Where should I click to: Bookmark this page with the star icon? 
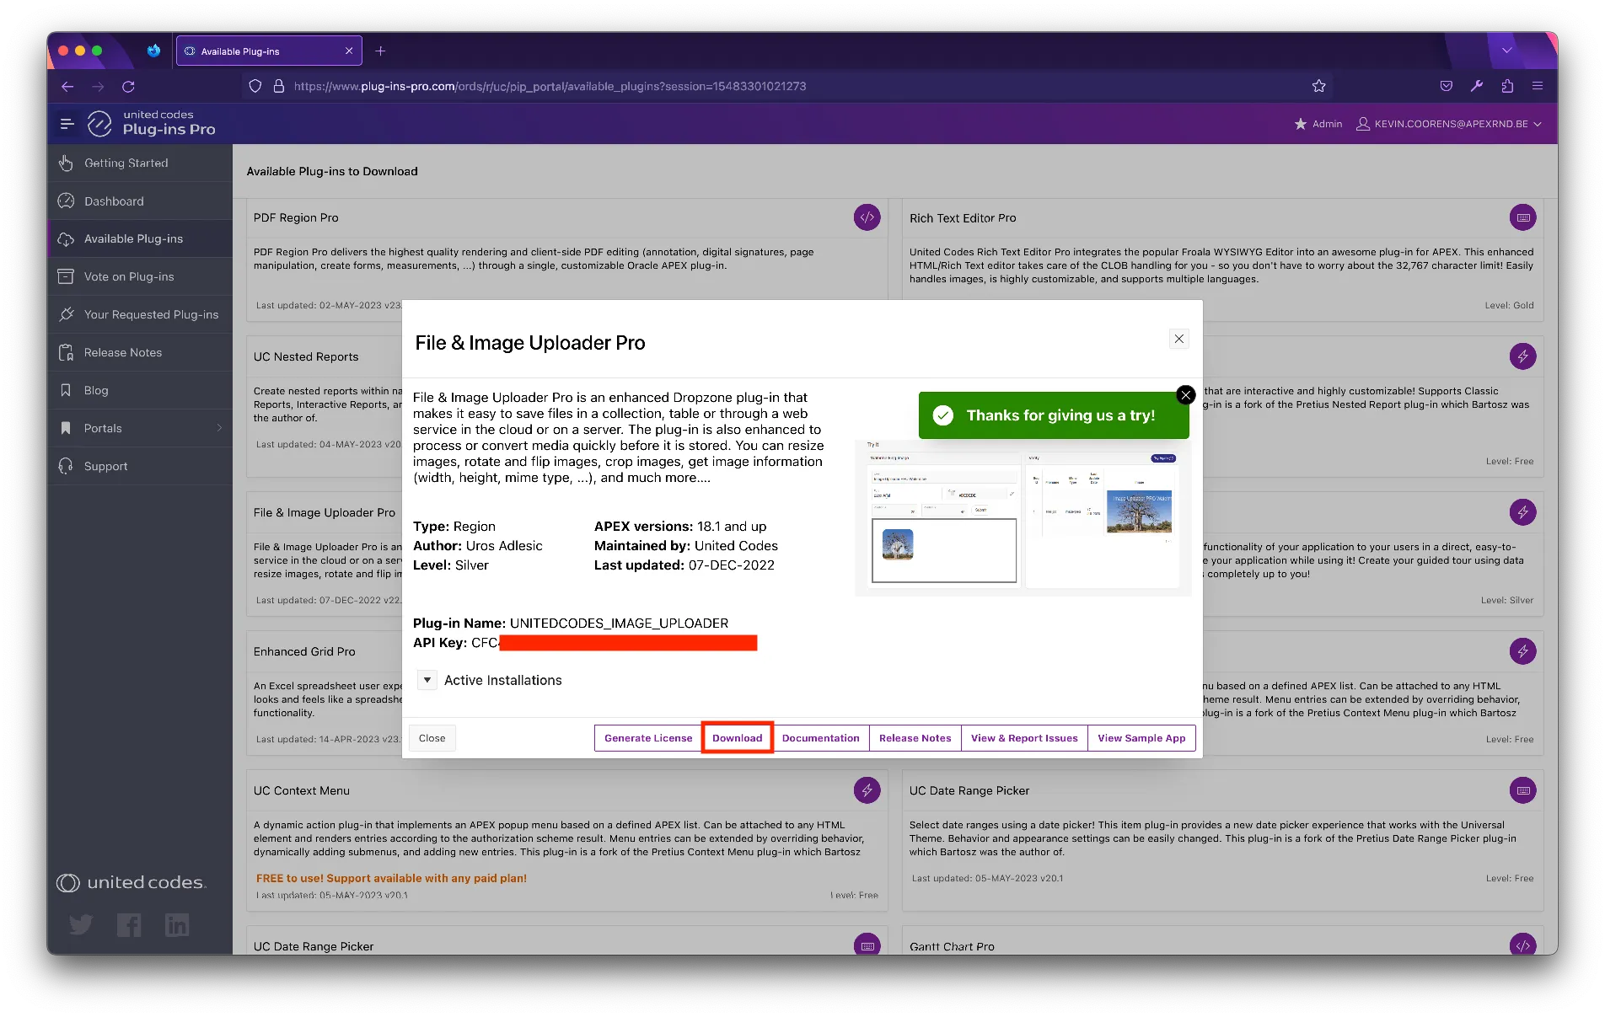point(1319,86)
